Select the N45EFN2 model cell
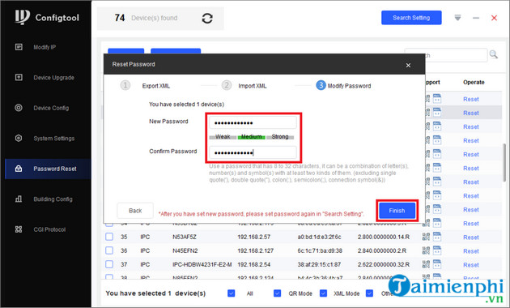The height and width of the screenshot is (308, 510). pos(185,250)
